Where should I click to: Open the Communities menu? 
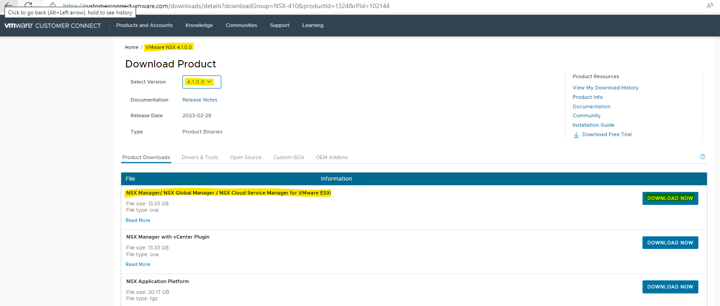tap(242, 26)
